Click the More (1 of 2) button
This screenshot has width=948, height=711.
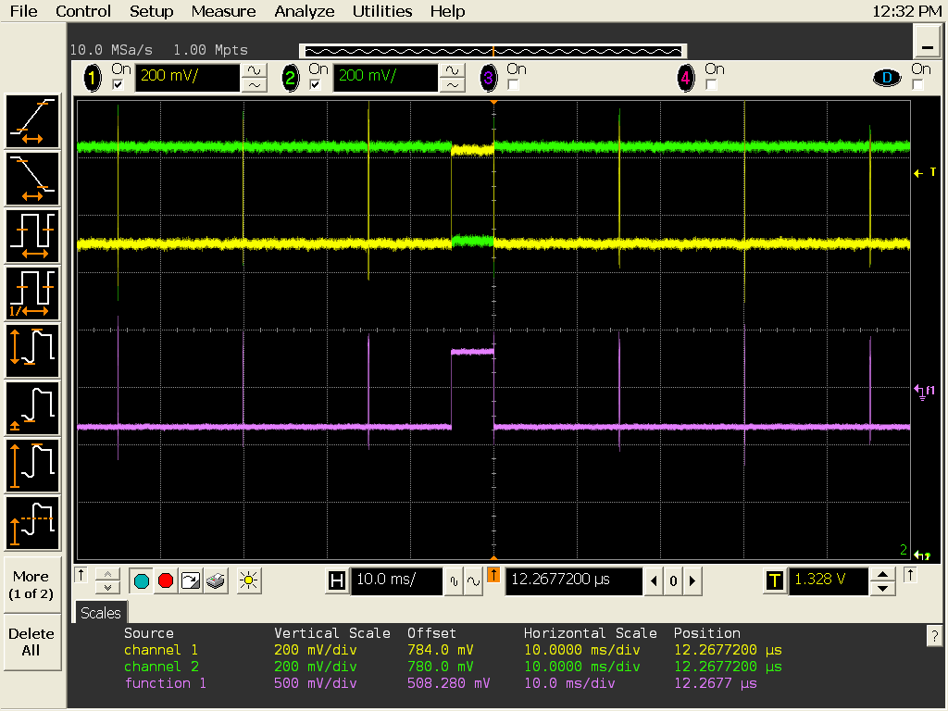coord(31,584)
